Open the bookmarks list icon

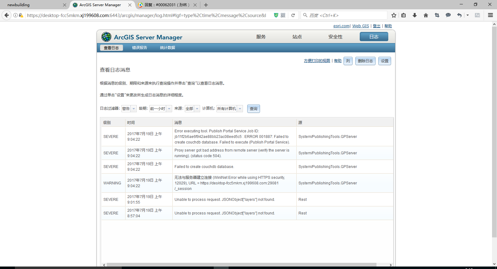[x=404, y=15]
